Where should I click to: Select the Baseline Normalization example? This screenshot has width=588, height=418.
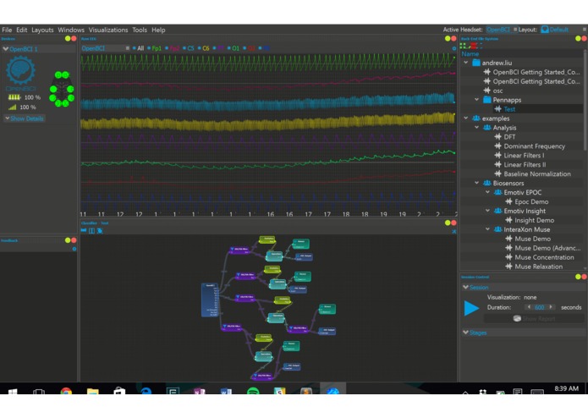[537, 174]
